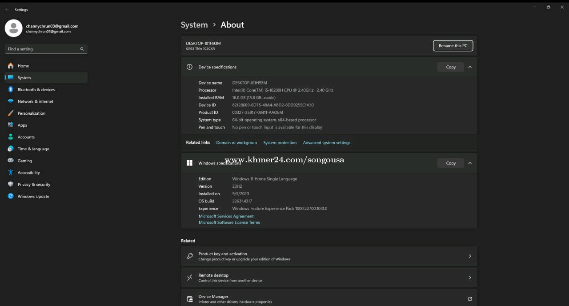Click the Time & language globe icon

pyautogui.click(x=11, y=149)
